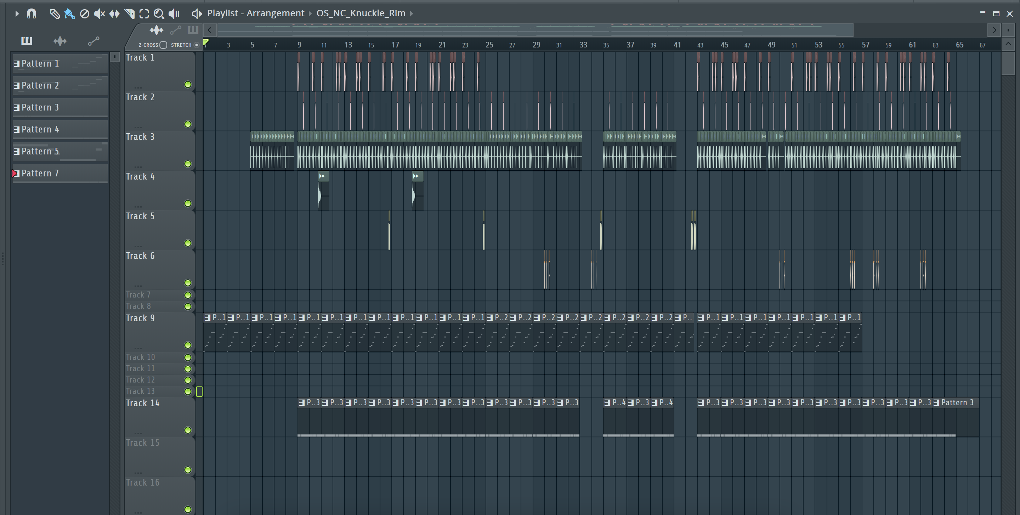Viewport: 1020px width, 515px height.
Task: Click the timeline overview scrollbar
Action: (x=535, y=30)
